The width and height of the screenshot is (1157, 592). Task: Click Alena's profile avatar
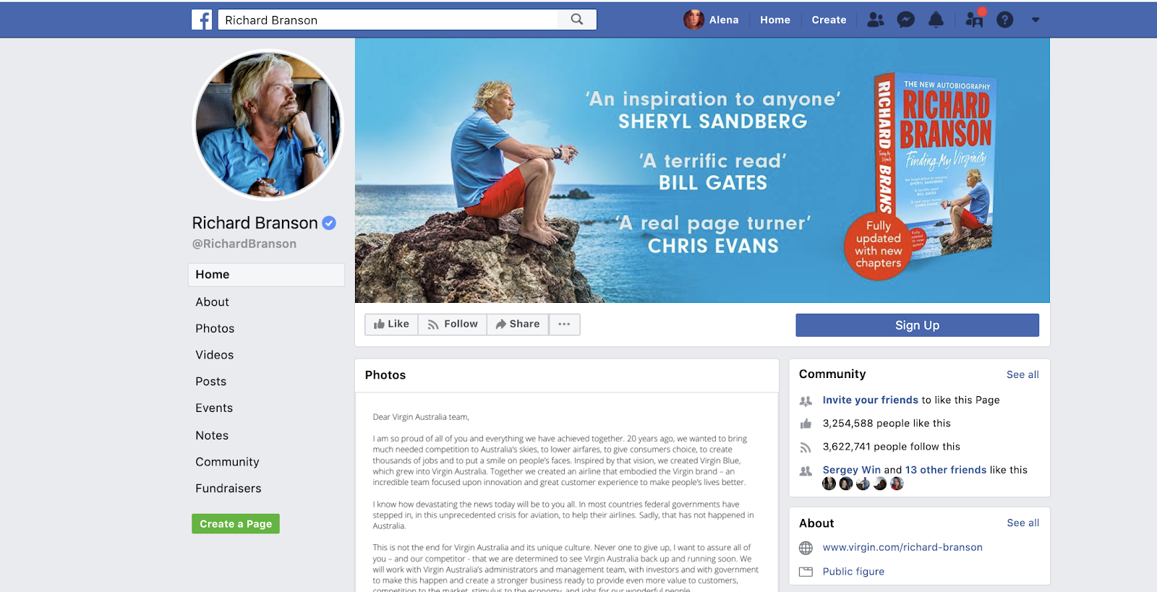pyautogui.click(x=693, y=20)
